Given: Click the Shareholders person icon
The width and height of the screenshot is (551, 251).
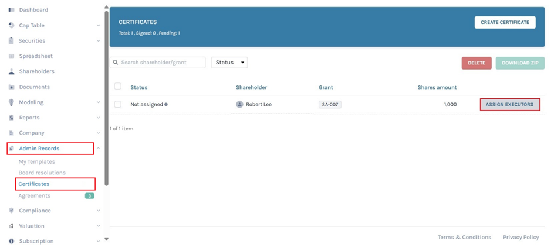Looking at the screenshot, I should (x=12, y=71).
